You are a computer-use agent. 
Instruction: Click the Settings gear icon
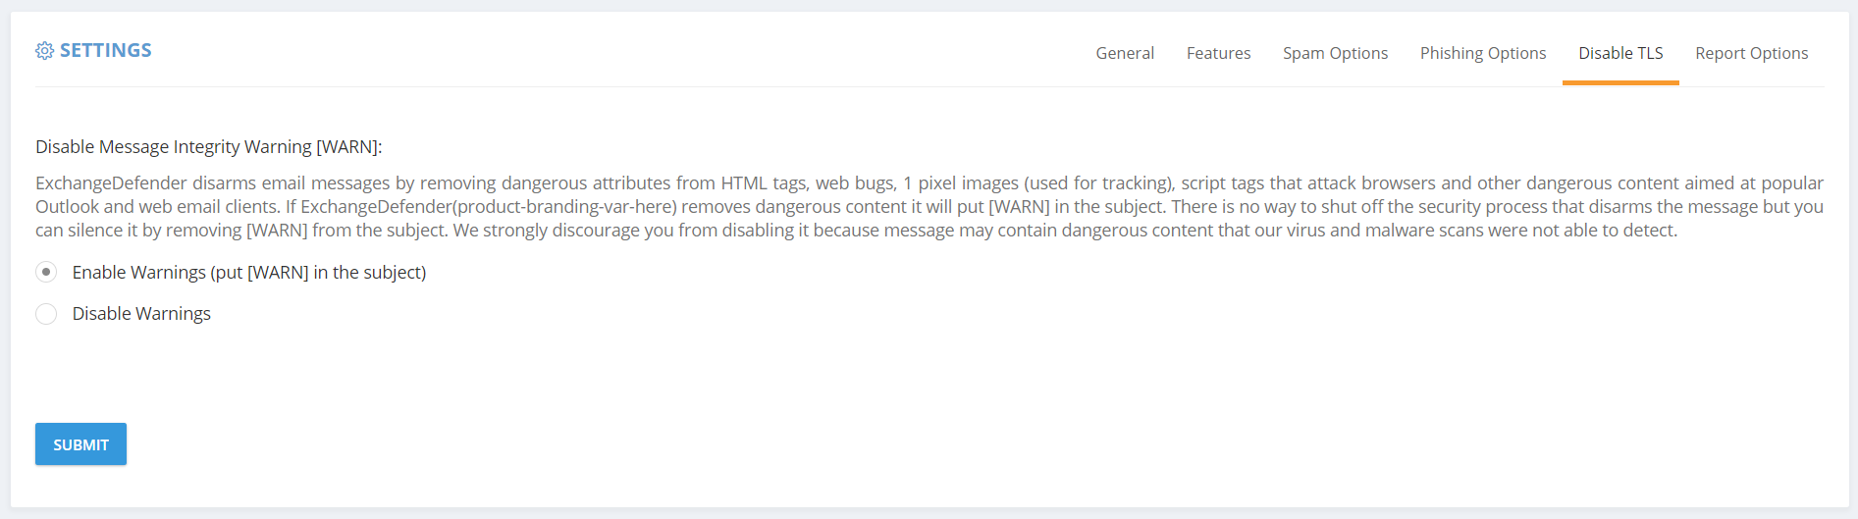(44, 51)
